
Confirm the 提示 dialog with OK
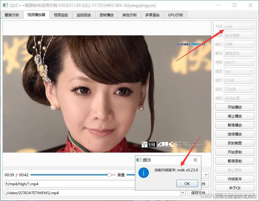click(x=187, y=184)
